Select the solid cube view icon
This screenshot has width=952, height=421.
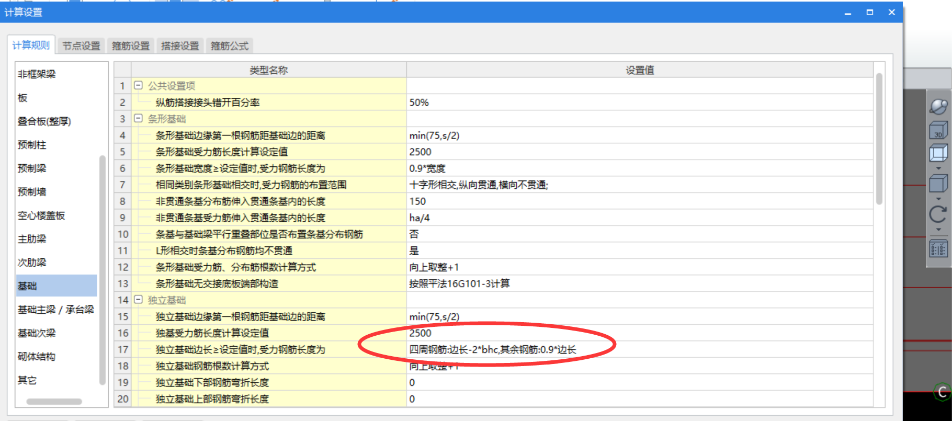pyautogui.click(x=938, y=184)
